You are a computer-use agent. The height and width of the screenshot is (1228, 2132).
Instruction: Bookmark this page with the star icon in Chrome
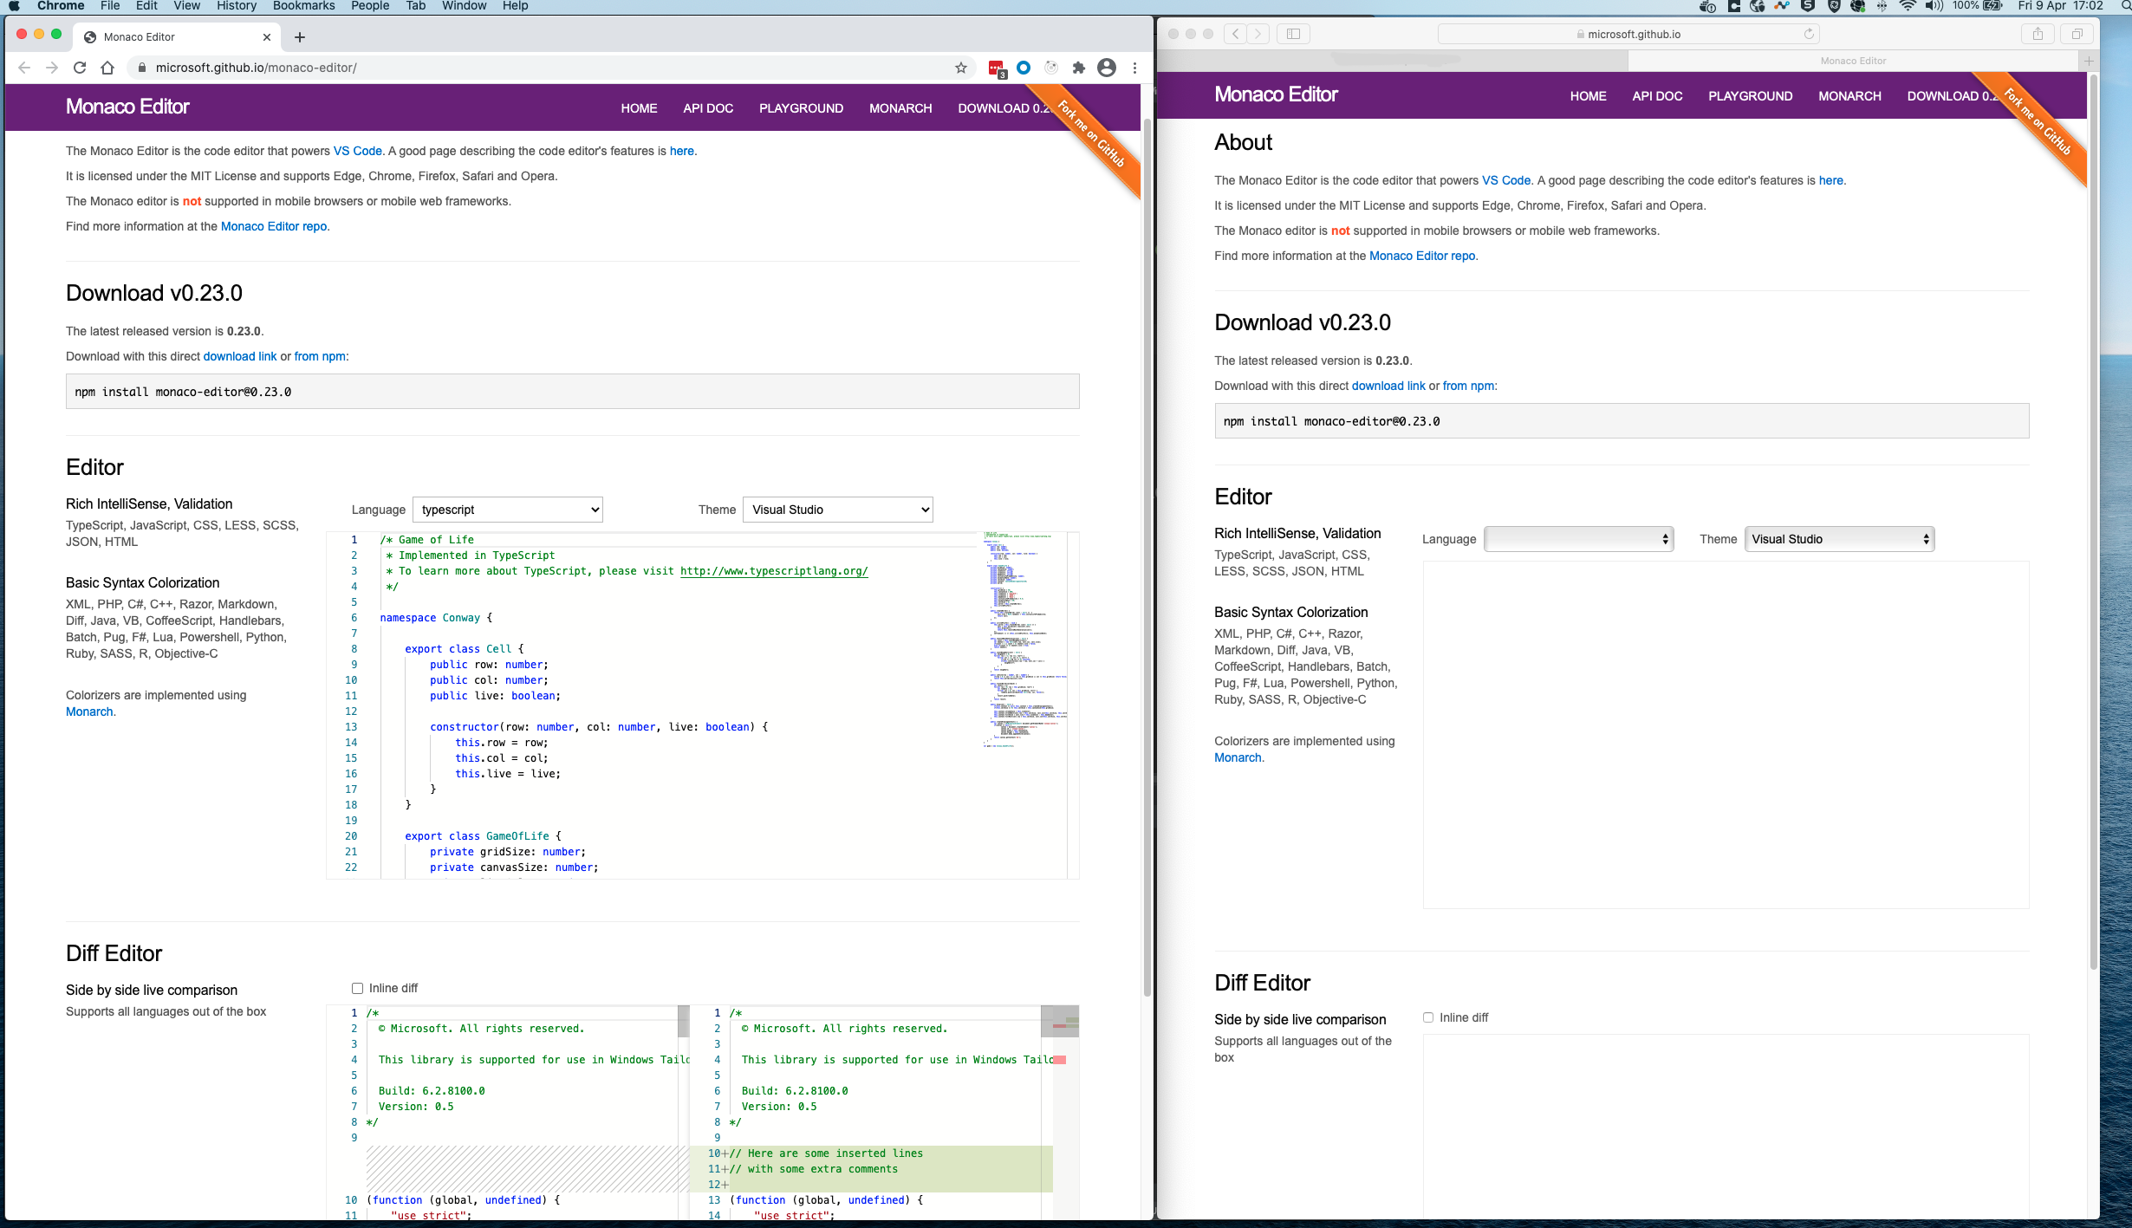[x=961, y=68]
